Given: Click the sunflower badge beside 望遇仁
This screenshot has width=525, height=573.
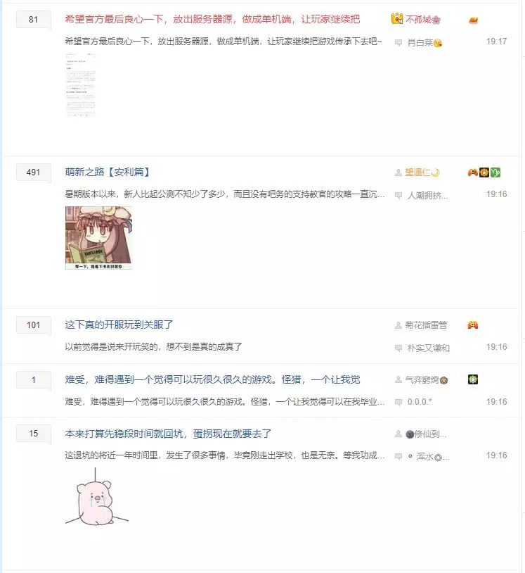Looking at the screenshot, I should point(484,172).
